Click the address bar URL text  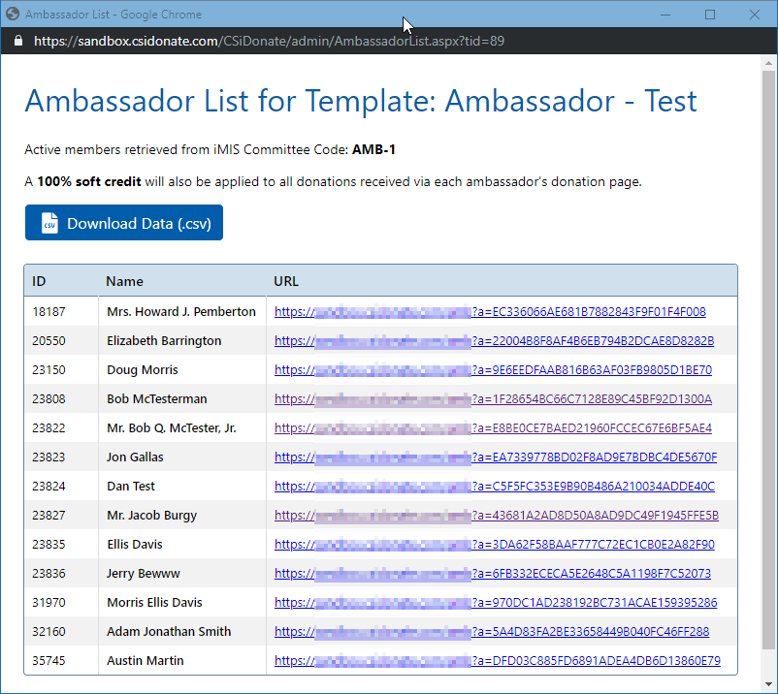pyautogui.click(x=269, y=42)
